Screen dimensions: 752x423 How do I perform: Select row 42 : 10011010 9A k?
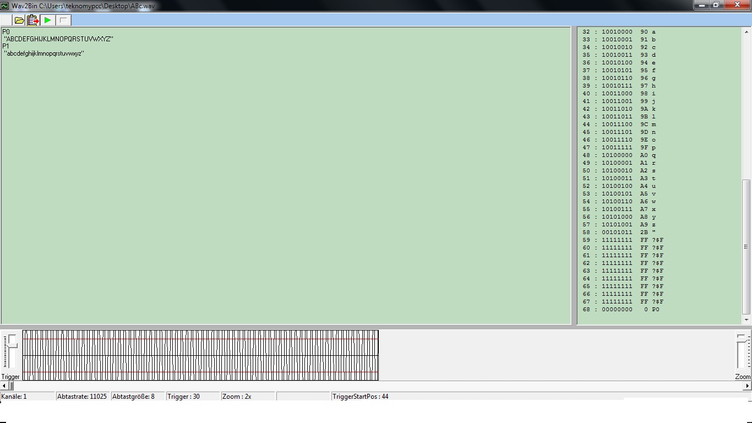[x=619, y=109]
